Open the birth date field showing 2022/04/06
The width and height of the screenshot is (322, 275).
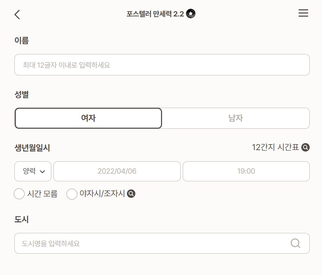tap(117, 171)
